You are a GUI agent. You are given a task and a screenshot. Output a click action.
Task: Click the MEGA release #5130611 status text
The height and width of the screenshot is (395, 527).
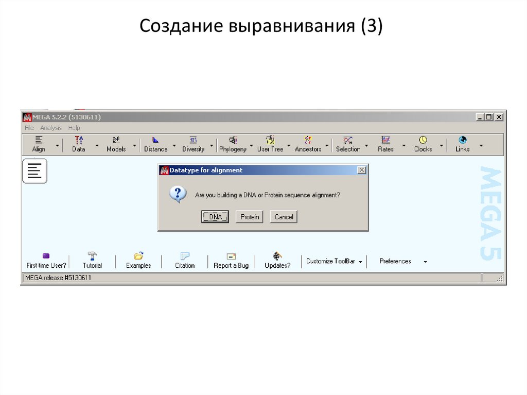[x=58, y=278]
